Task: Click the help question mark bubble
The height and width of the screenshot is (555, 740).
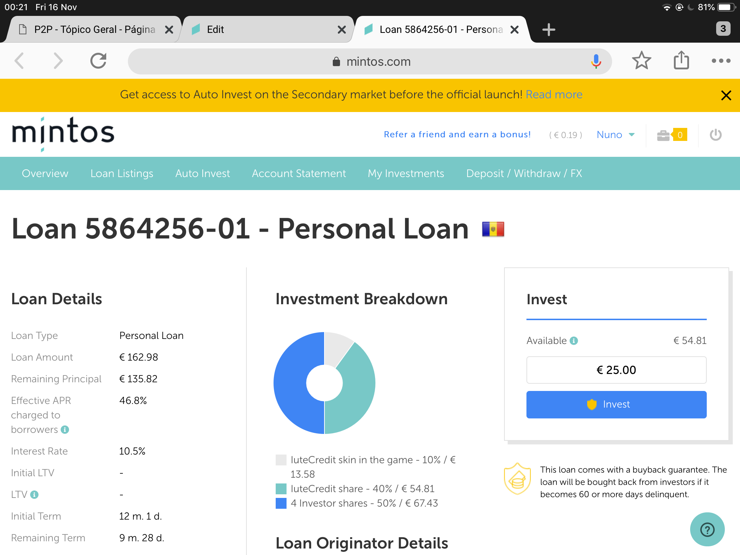Action: pyautogui.click(x=707, y=529)
